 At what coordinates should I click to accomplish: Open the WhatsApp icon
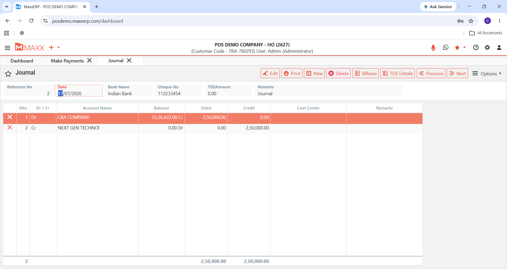click(x=445, y=47)
